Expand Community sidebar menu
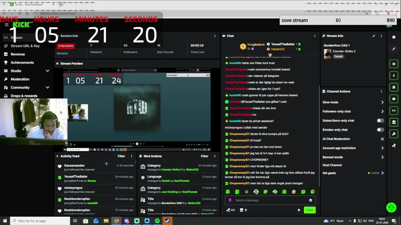Viewport: 401px width, 225px height. tap(48, 87)
